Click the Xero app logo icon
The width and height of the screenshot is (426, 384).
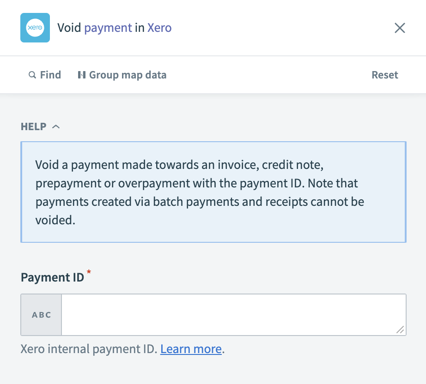(35, 28)
